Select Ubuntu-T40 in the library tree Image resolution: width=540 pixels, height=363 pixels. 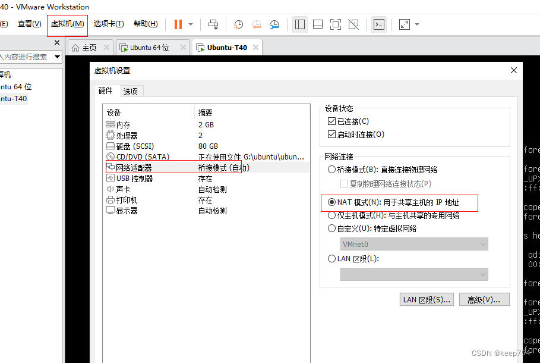pyautogui.click(x=14, y=99)
